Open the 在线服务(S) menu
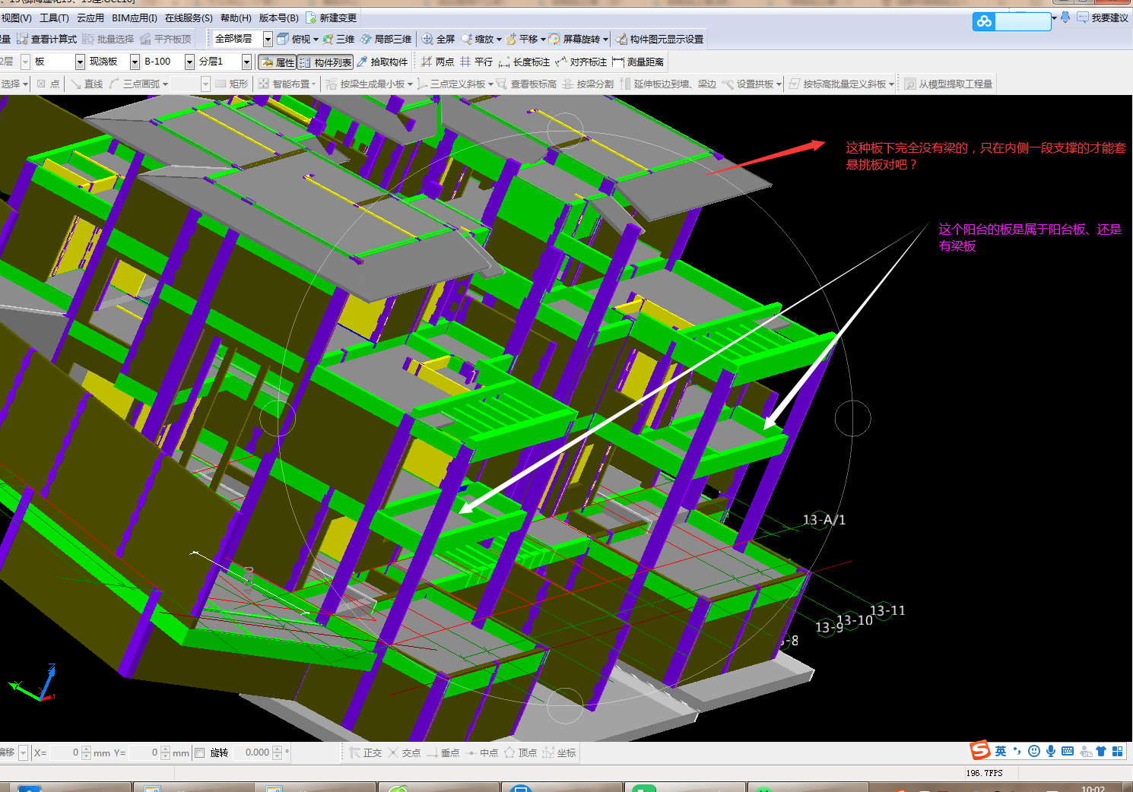Image resolution: width=1133 pixels, height=792 pixels. tap(189, 17)
